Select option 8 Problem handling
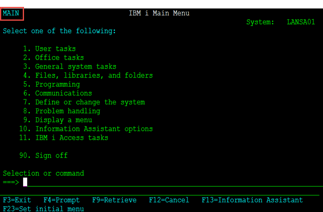The width and height of the screenshot is (323, 212). tap(61, 111)
